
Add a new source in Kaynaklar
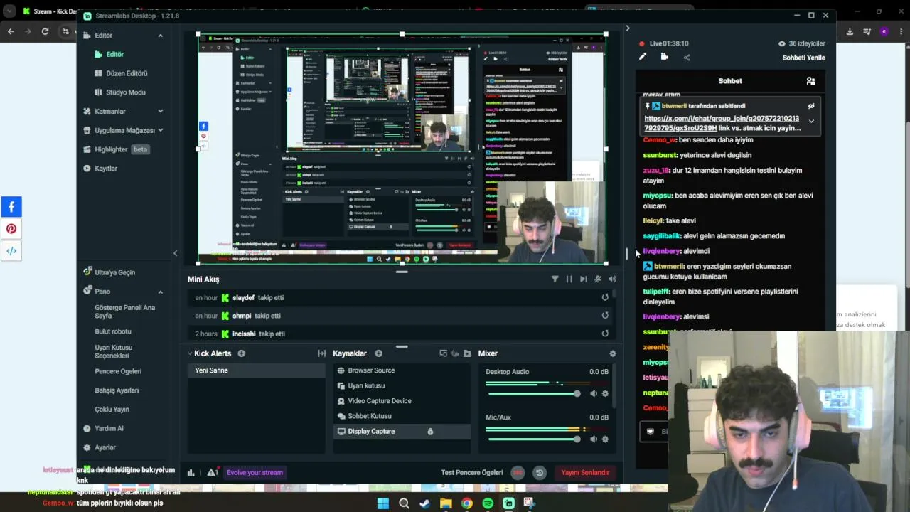(378, 353)
